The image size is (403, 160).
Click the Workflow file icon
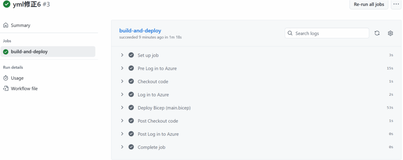(x=6, y=89)
